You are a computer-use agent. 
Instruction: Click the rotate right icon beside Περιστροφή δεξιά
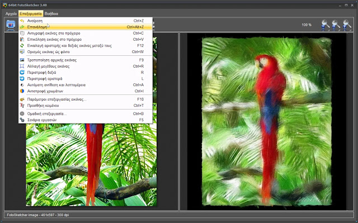click(22, 73)
